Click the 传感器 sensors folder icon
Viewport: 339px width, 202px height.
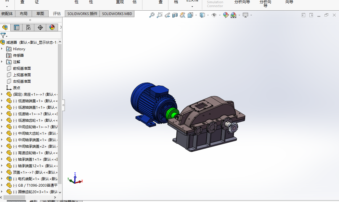coord(9,56)
